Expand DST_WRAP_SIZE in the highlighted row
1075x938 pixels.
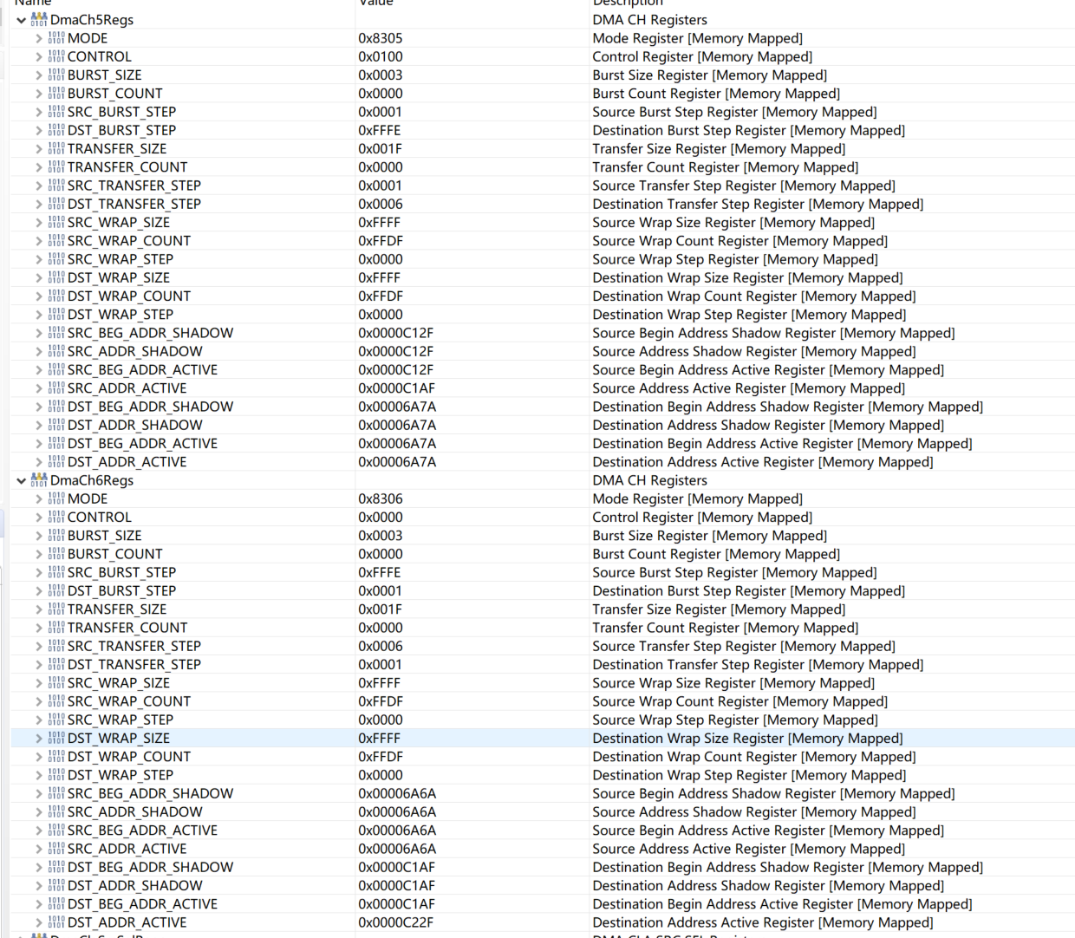click(38, 739)
